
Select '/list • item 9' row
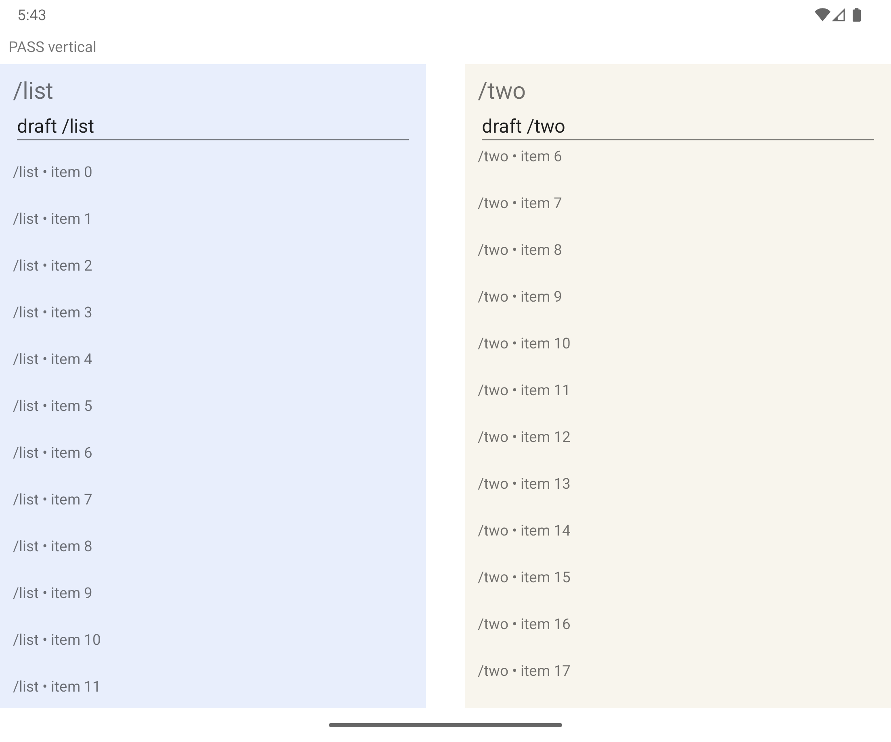click(213, 593)
